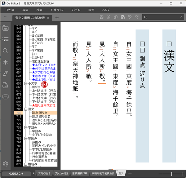Collapse the 字詰め outline node
The height and width of the screenshot is (178, 186).
click(26, 127)
